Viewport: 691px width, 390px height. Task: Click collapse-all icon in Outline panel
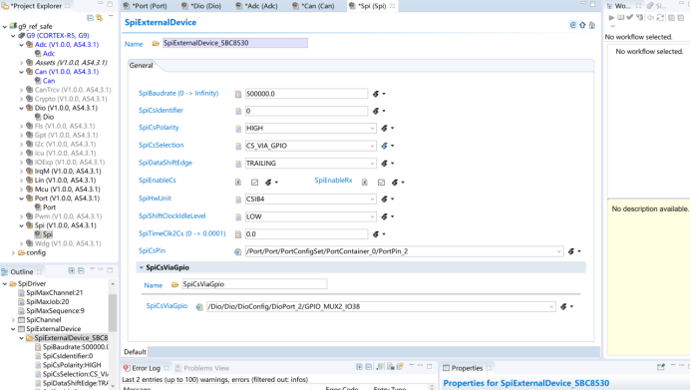click(81, 271)
